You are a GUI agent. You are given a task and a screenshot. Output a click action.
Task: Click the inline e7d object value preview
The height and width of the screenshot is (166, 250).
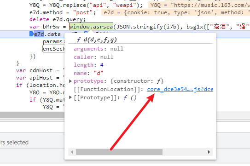point(175,12)
